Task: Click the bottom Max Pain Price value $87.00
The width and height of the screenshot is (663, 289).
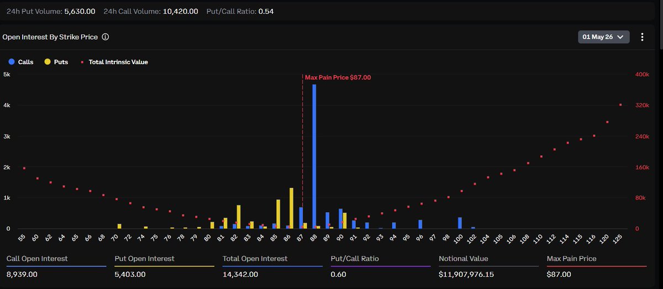Action: click(559, 275)
